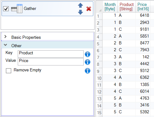The image size is (154, 117).
Task: Click the Gather table icon
Action: click(17, 9)
